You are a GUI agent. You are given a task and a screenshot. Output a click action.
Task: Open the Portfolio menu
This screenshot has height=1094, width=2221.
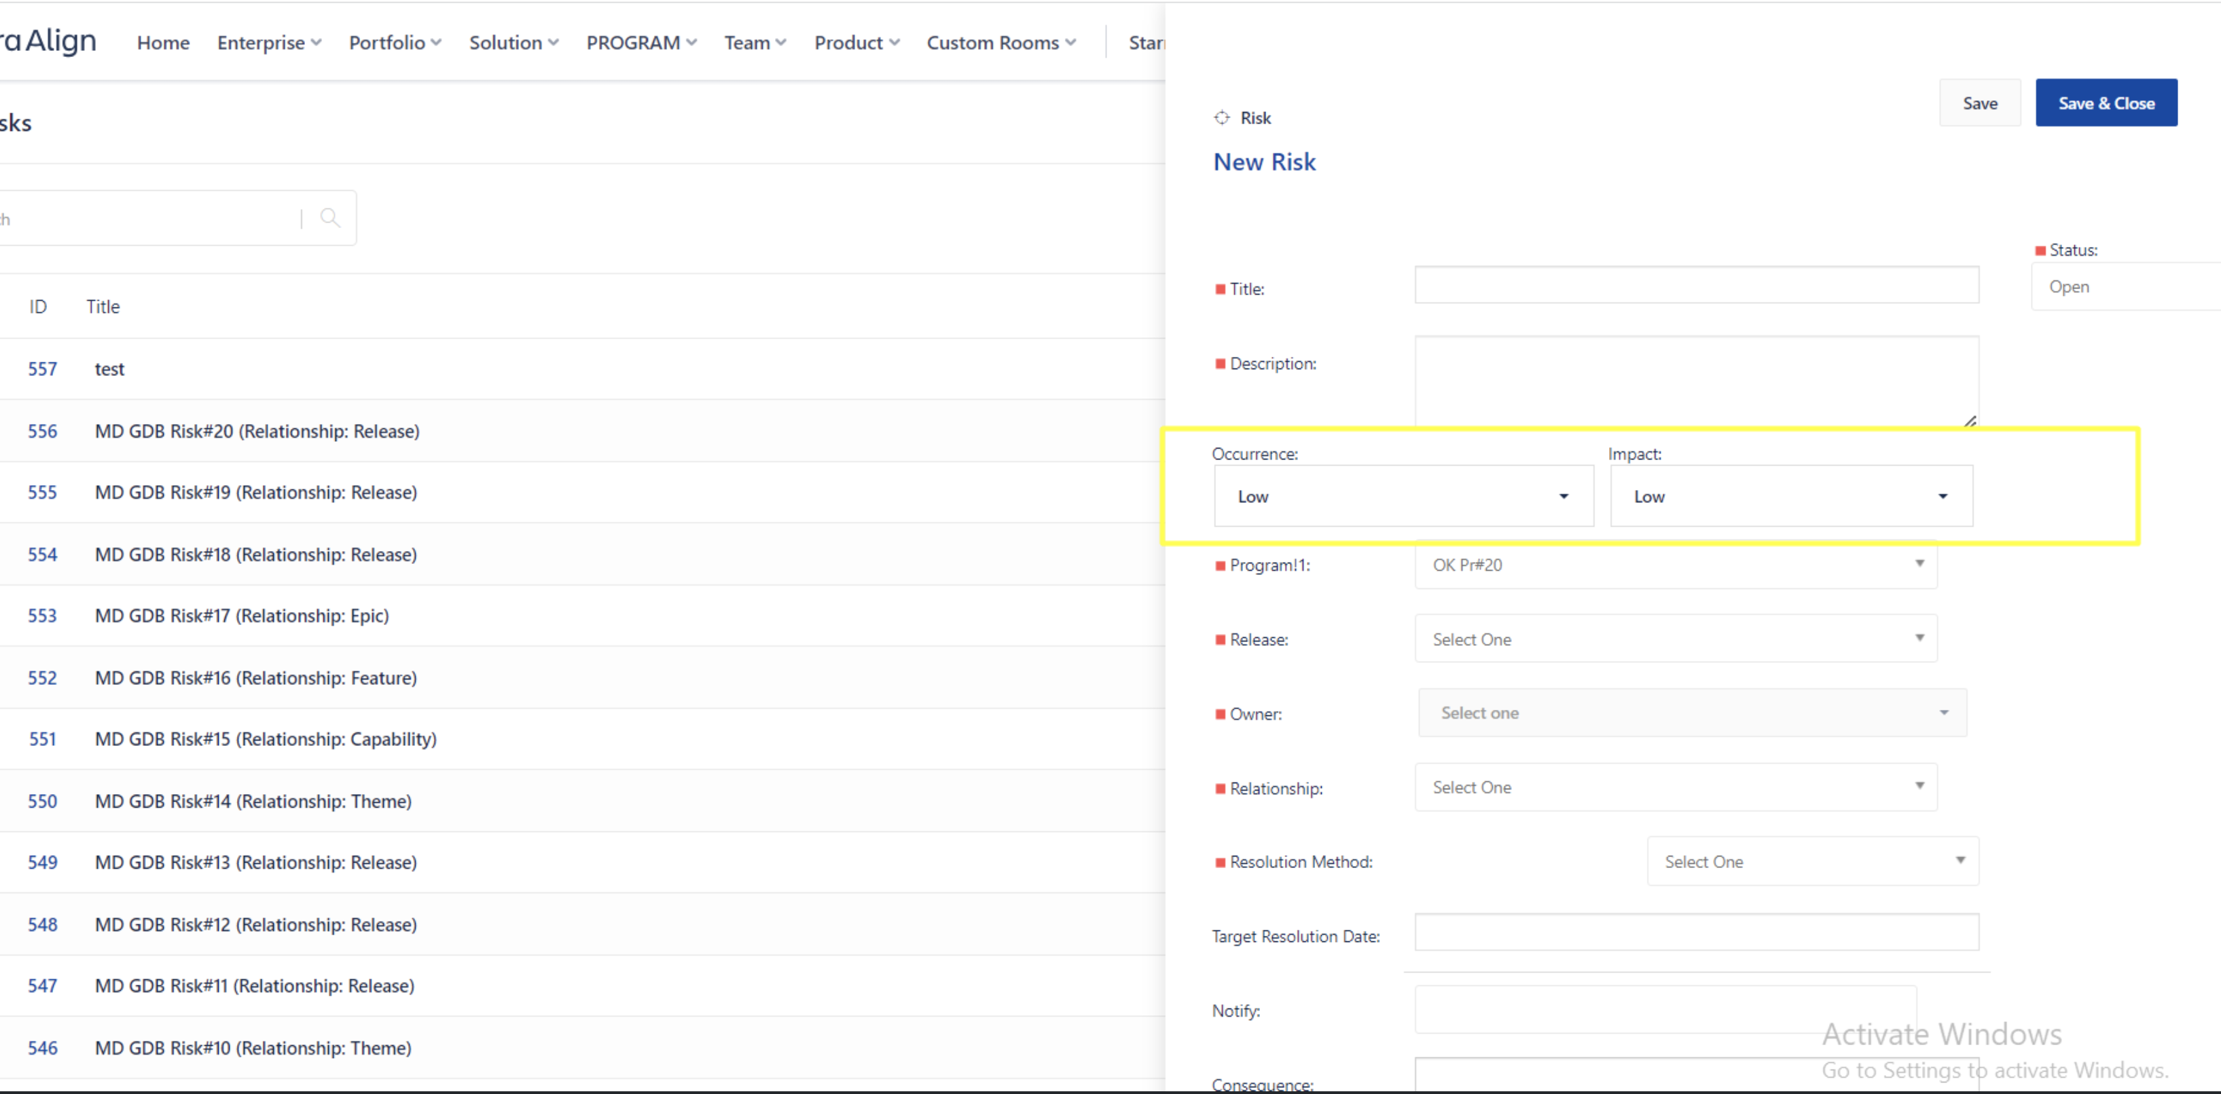(395, 42)
